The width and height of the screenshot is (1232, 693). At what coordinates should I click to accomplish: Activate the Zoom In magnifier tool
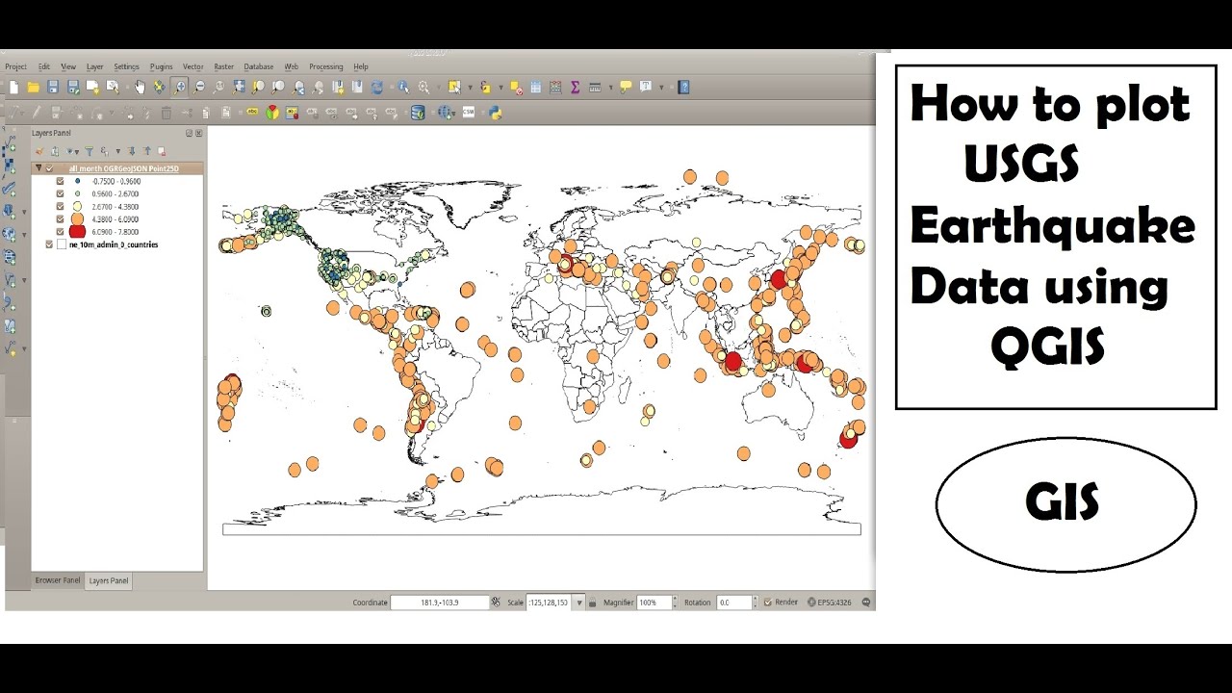pyautogui.click(x=179, y=87)
